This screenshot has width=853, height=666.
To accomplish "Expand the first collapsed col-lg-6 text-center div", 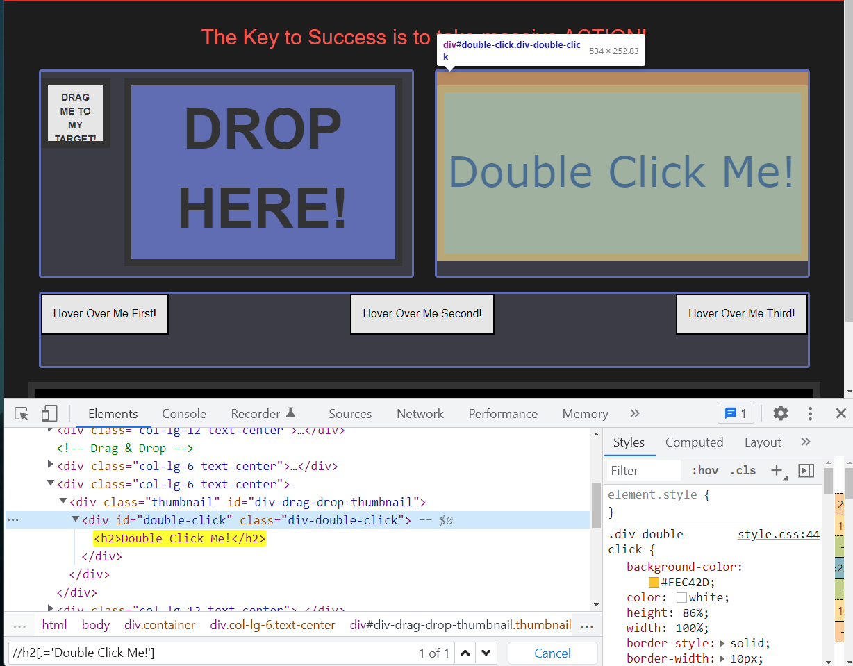I will [51, 465].
